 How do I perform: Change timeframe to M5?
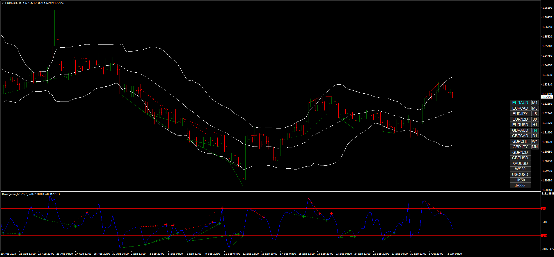535,108
